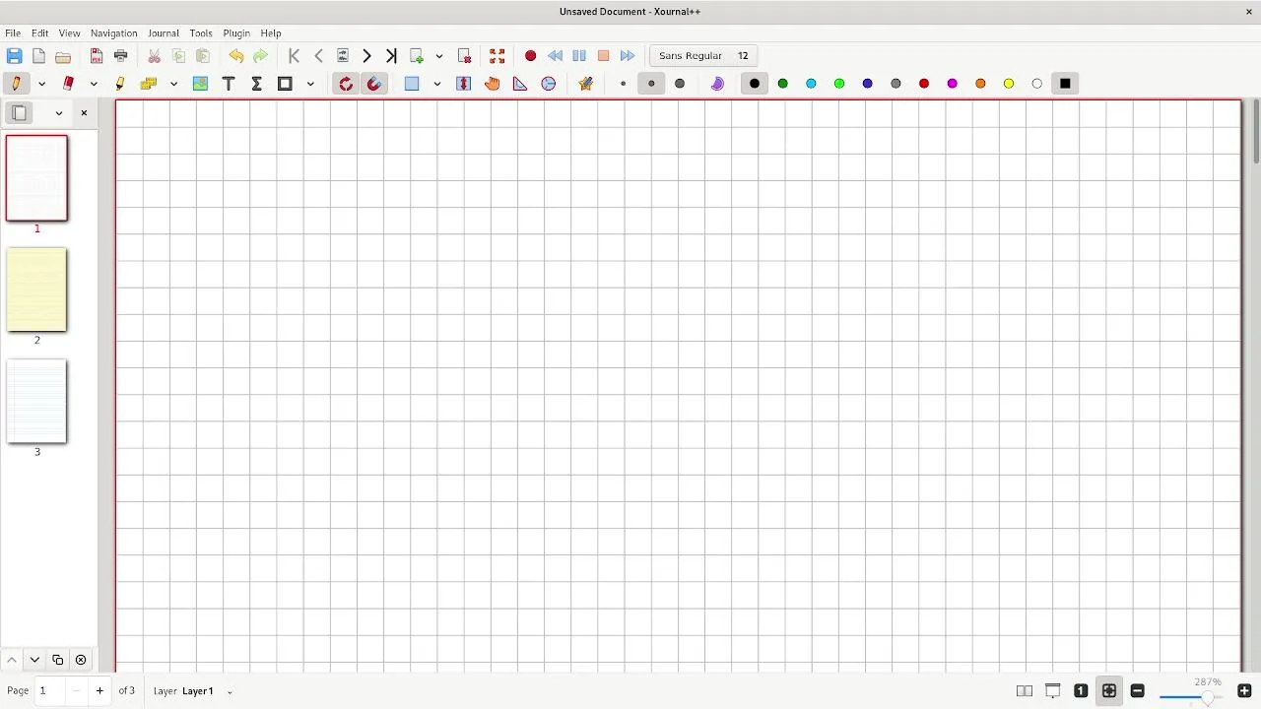Image resolution: width=1261 pixels, height=709 pixels.
Task: Open the sidebar view selector dropdown
Action: (x=59, y=112)
